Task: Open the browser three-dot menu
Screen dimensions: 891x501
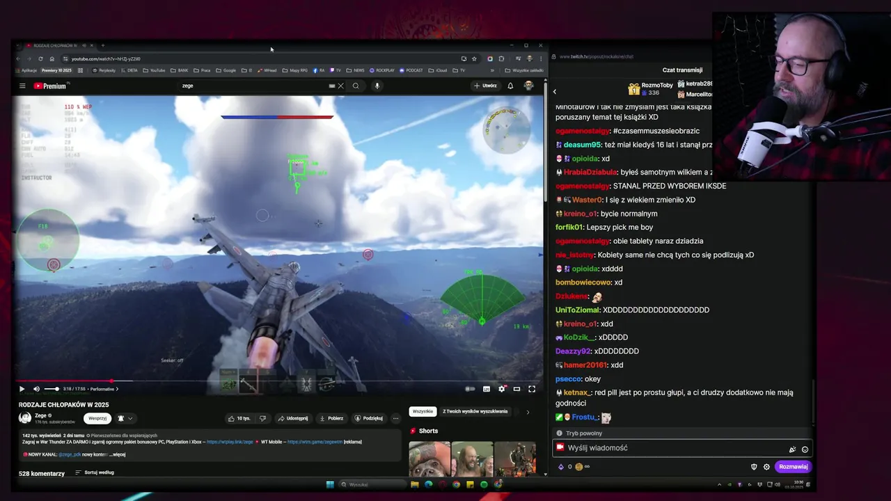Action: (x=541, y=58)
